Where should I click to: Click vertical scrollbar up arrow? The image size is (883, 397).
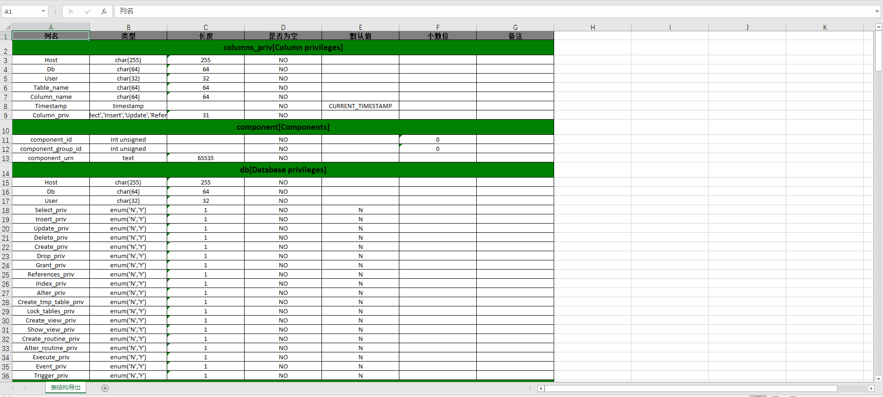tap(878, 27)
